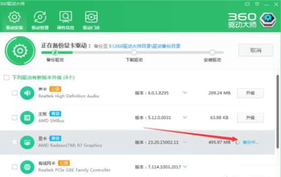The image size is (281, 177).
Task: Click the blue badge next to 主板
Action: point(55,114)
